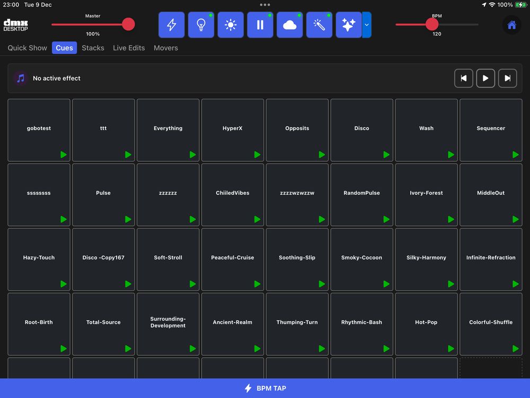Click the music note effect icon
The height and width of the screenshot is (398, 530).
coord(21,78)
